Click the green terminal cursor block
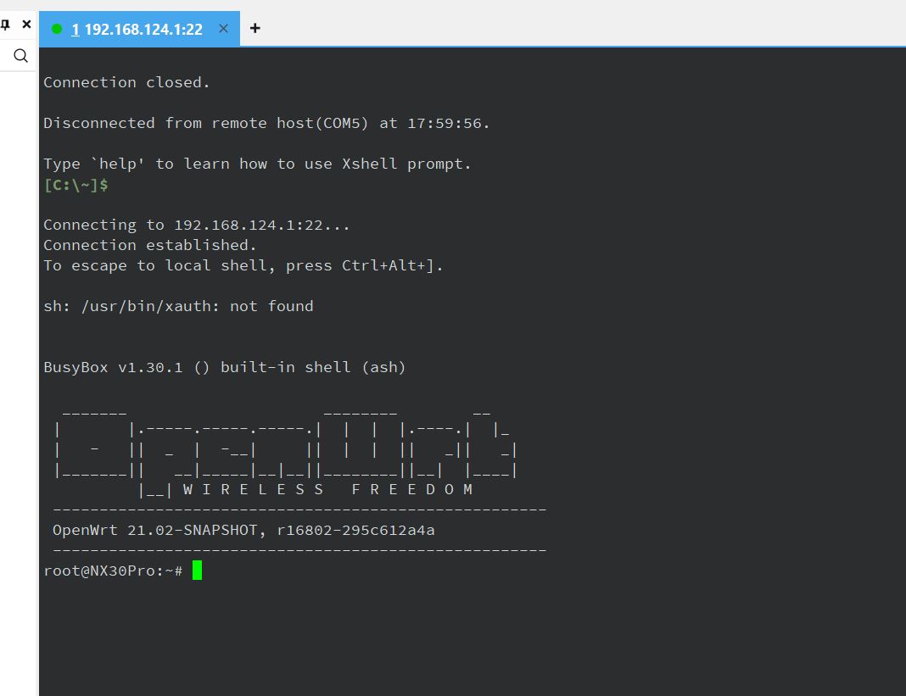The image size is (906, 696). point(197,571)
